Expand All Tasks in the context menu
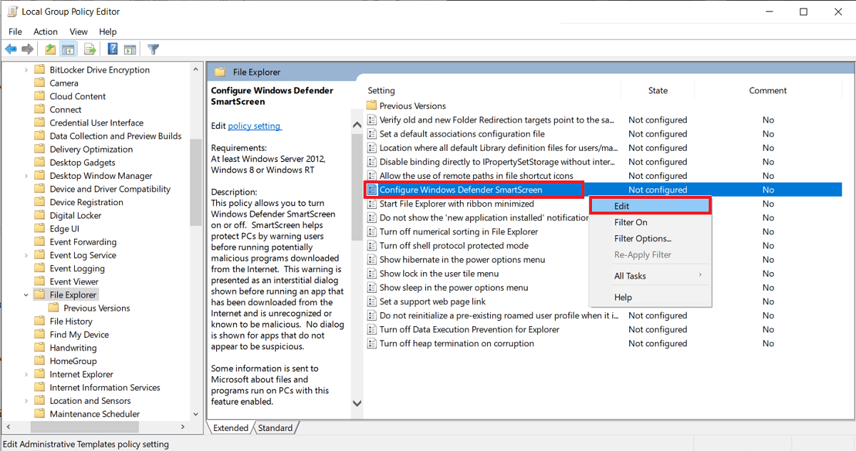Viewport: 856px width, 451px height. tap(631, 276)
